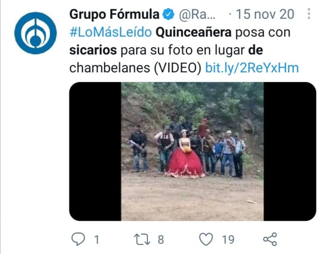Screen dimensions: 327x254
Task: Open the #LoMásLeído hashtag
Action: point(111,32)
